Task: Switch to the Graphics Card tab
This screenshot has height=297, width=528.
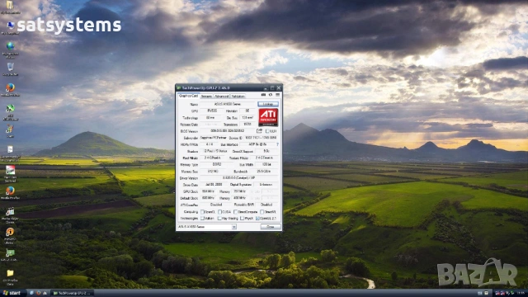Action: coord(188,96)
